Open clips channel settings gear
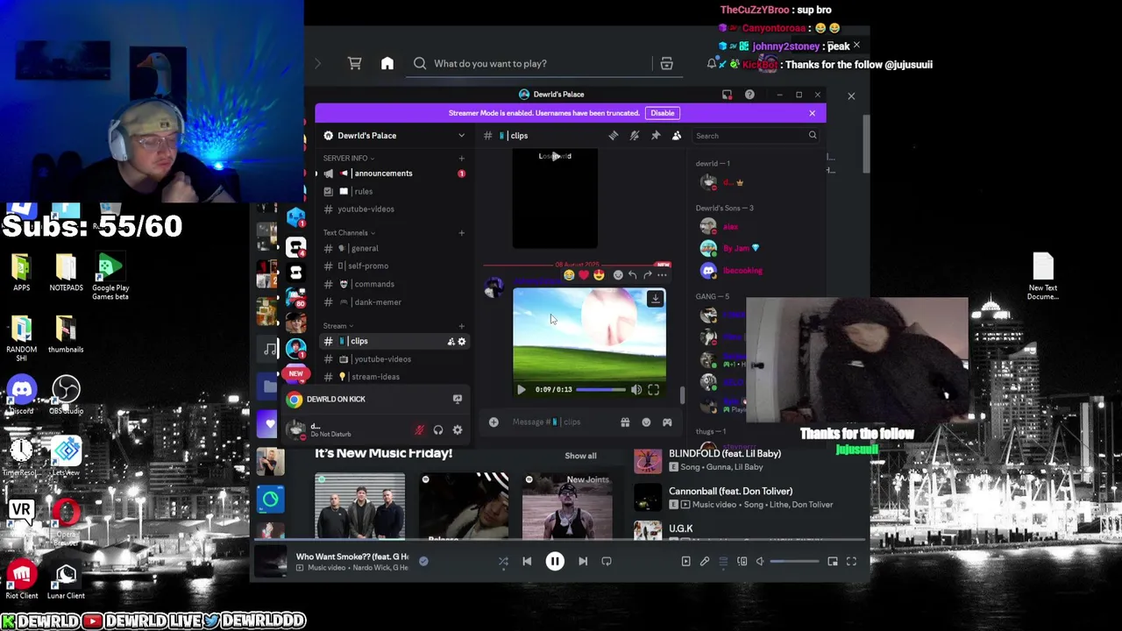This screenshot has width=1122, height=631. click(x=462, y=342)
